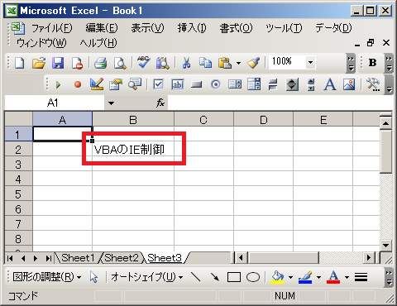
Task: Open the 書式(O) menu
Action: point(236,28)
